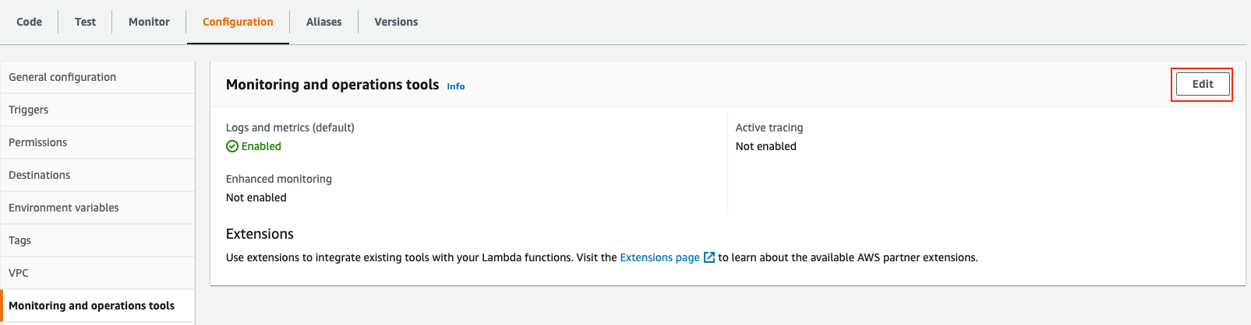The height and width of the screenshot is (325, 1251).
Task: Open Destinations settings section
Action: tap(97, 175)
